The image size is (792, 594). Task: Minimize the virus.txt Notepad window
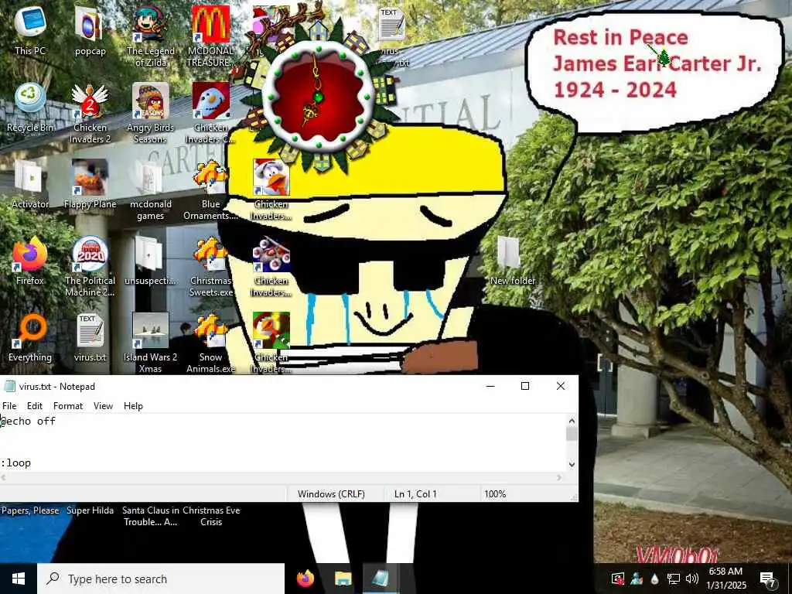[490, 386]
